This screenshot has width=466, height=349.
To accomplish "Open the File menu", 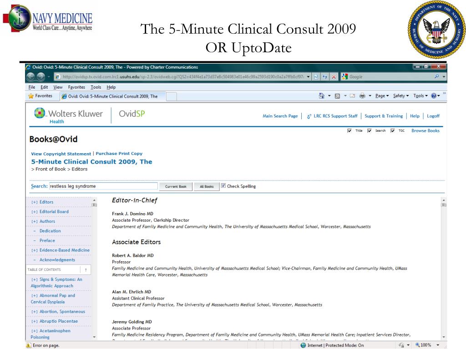I will pos(32,87).
